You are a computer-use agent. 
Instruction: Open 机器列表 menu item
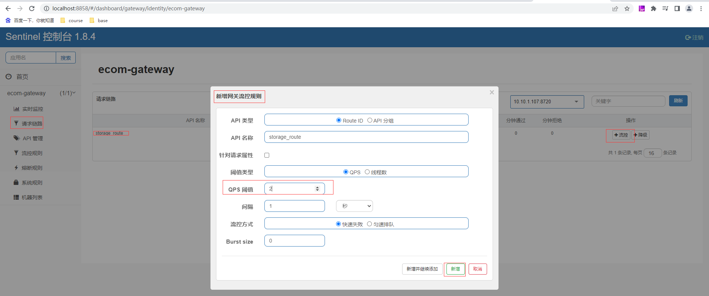click(x=28, y=197)
